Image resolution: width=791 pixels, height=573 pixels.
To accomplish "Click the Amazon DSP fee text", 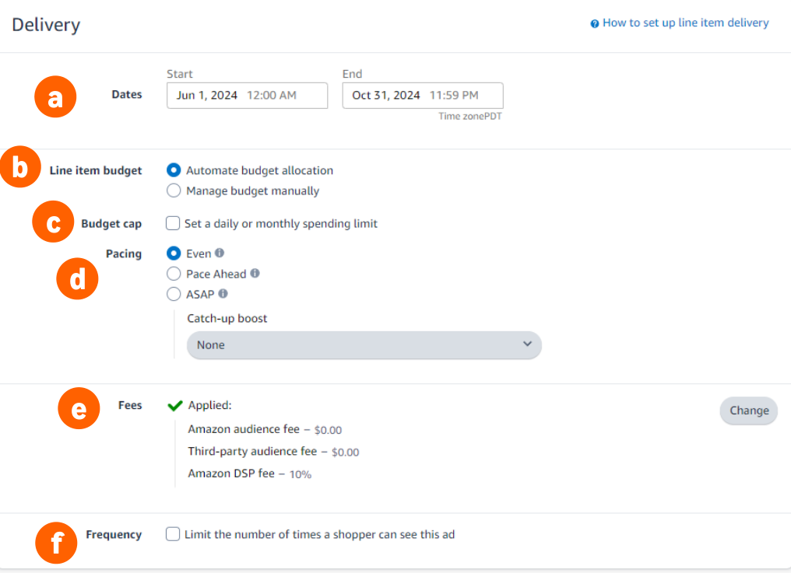I will [231, 473].
